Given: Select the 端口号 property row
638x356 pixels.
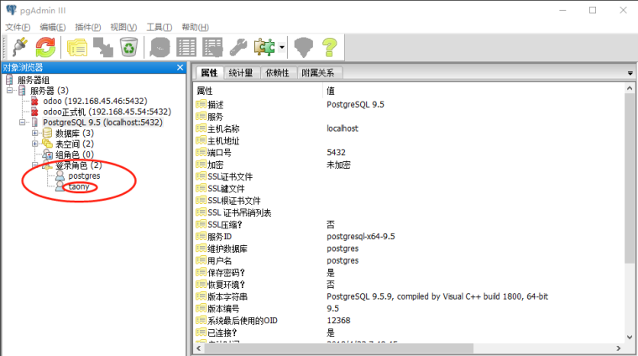Looking at the screenshot, I should point(410,153).
